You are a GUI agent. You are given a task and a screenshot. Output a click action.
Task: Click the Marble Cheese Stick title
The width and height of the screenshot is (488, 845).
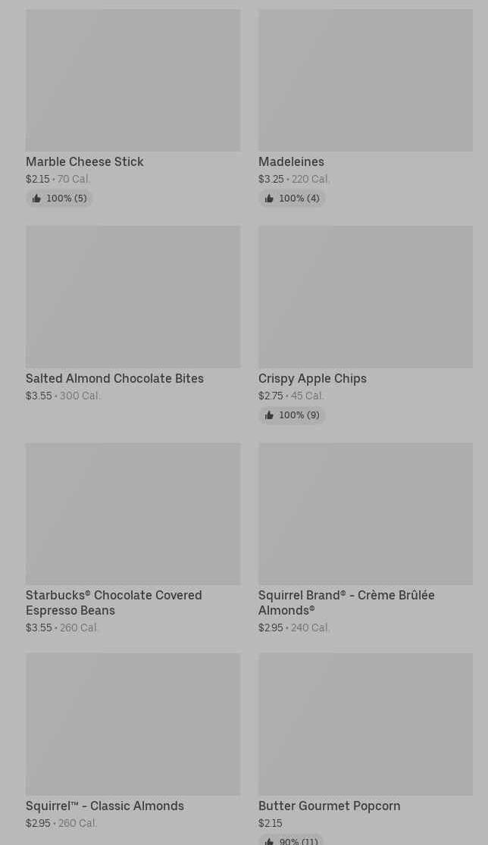[85, 161]
